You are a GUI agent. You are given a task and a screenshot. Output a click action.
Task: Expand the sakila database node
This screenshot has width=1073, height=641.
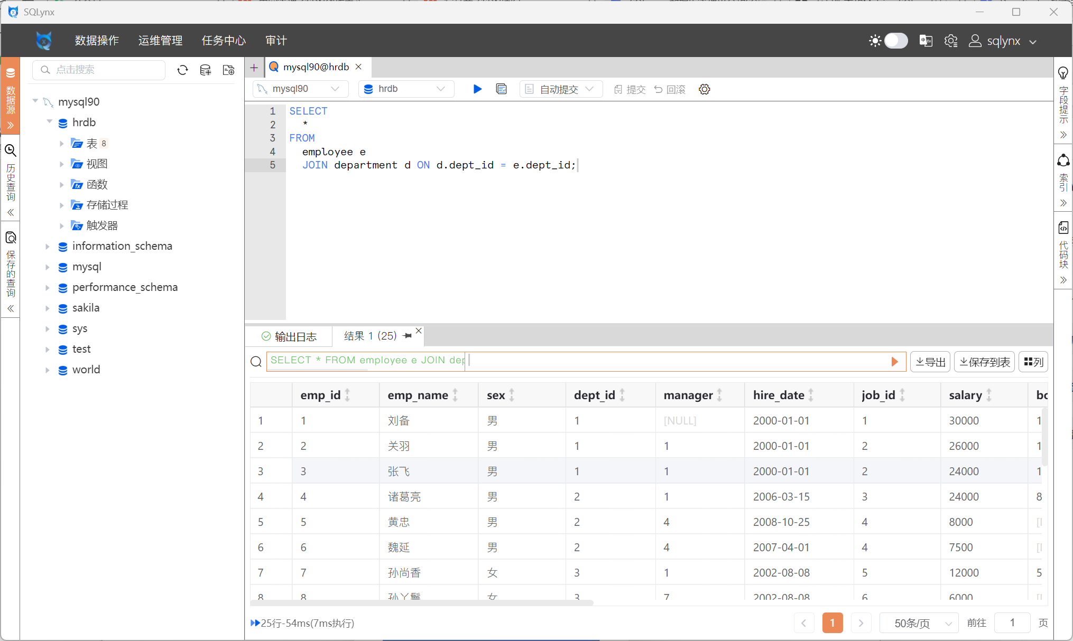(x=48, y=308)
